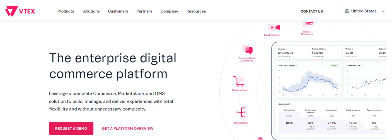Click the 648 payment sessions count
Viewport: 392px width, 140px height.
tap(374, 116)
